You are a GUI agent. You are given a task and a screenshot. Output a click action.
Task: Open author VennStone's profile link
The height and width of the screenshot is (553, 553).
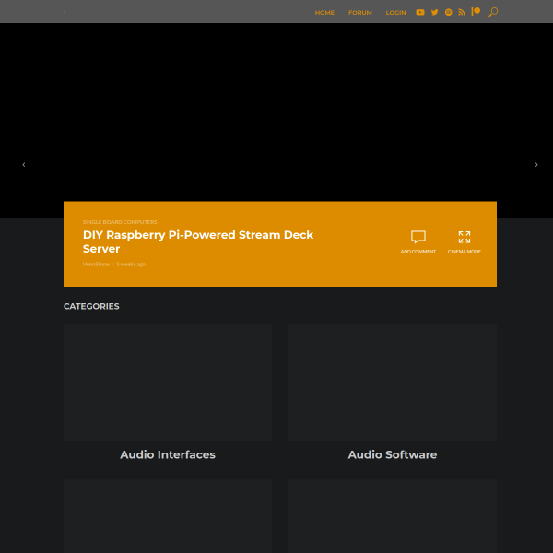click(96, 265)
